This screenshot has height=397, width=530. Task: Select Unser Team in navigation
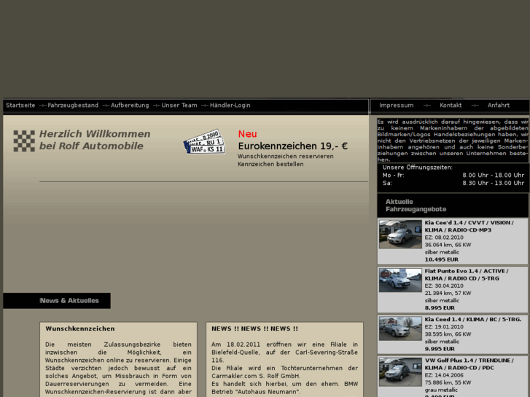pos(179,106)
